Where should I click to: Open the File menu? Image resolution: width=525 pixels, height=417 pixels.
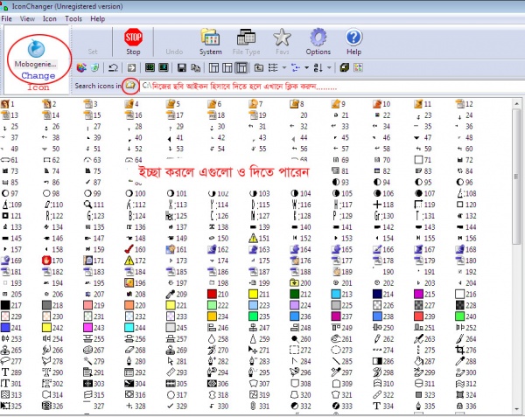click(x=8, y=17)
